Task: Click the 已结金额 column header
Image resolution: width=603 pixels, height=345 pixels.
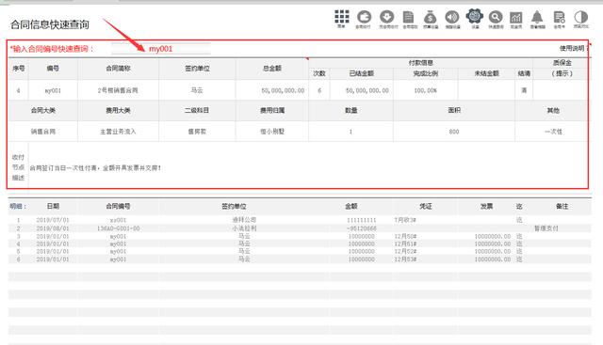Action: [x=361, y=73]
